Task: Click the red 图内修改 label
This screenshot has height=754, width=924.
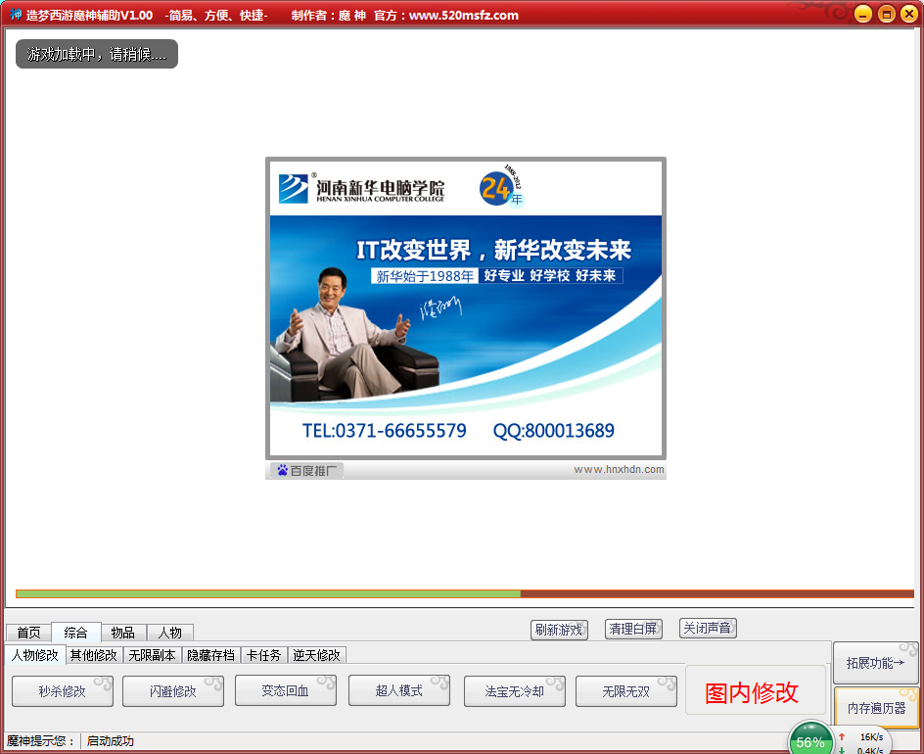Action: 752,692
